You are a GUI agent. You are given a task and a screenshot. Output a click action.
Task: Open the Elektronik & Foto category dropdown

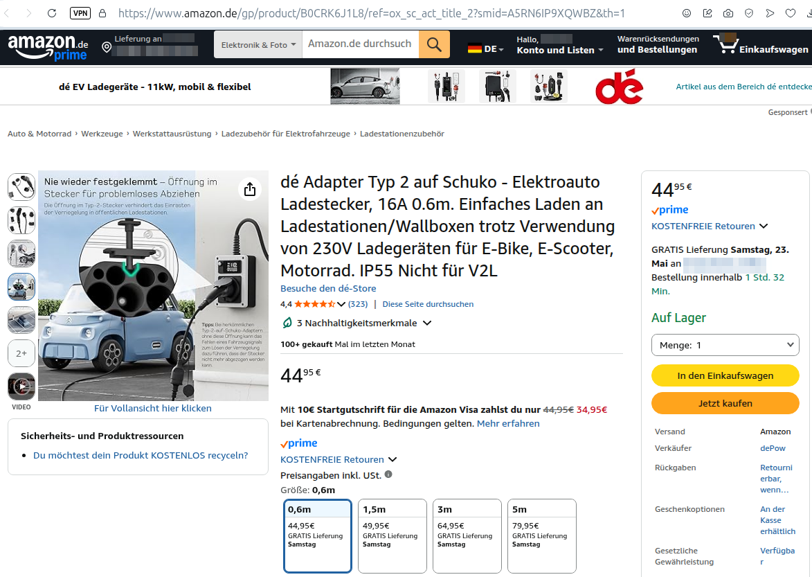(258, 44)
